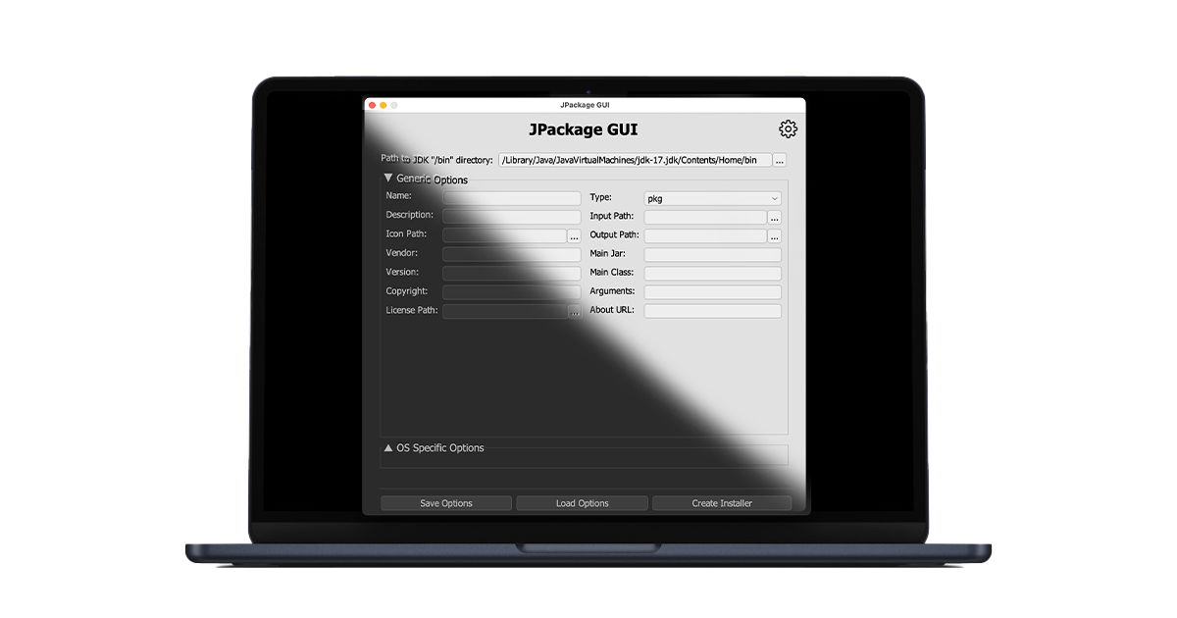Click the Copyright input field
Image resolution: width=1177 pixels, height=618 pixels.
511,291
